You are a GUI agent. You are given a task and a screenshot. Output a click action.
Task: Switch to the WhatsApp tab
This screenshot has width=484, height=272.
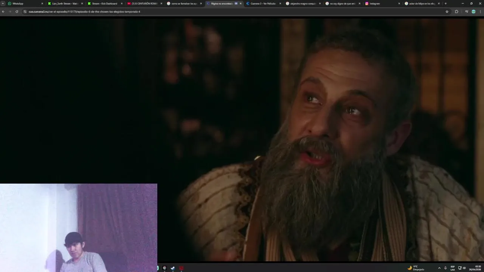tap(25, 3)
